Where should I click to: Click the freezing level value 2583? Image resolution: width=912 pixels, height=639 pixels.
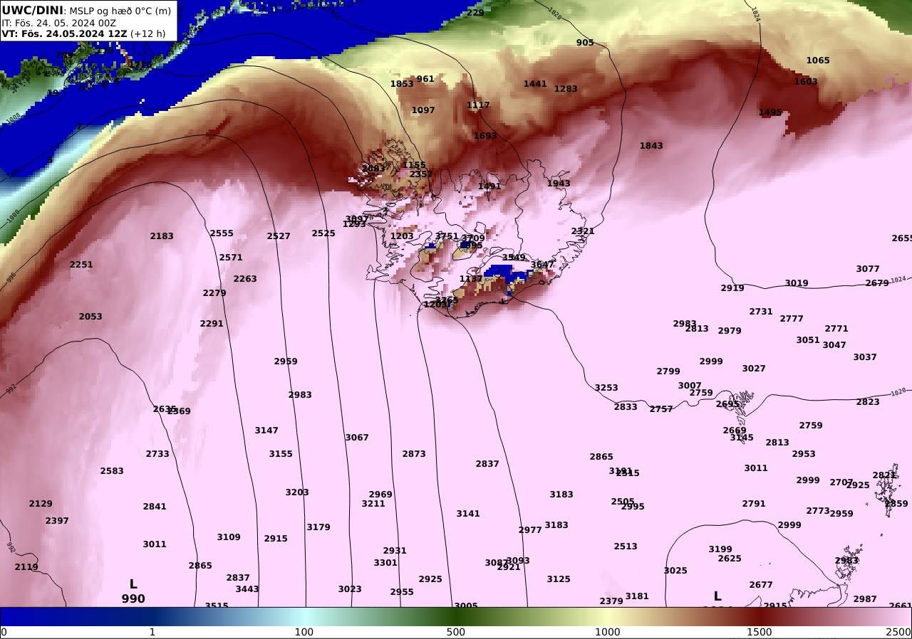[112, 471]
